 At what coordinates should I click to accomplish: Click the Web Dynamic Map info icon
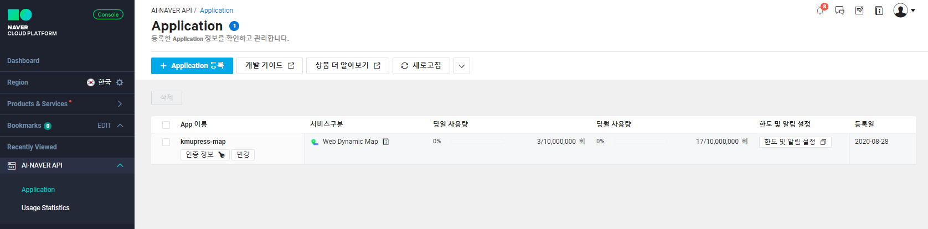tap(386, 142)
